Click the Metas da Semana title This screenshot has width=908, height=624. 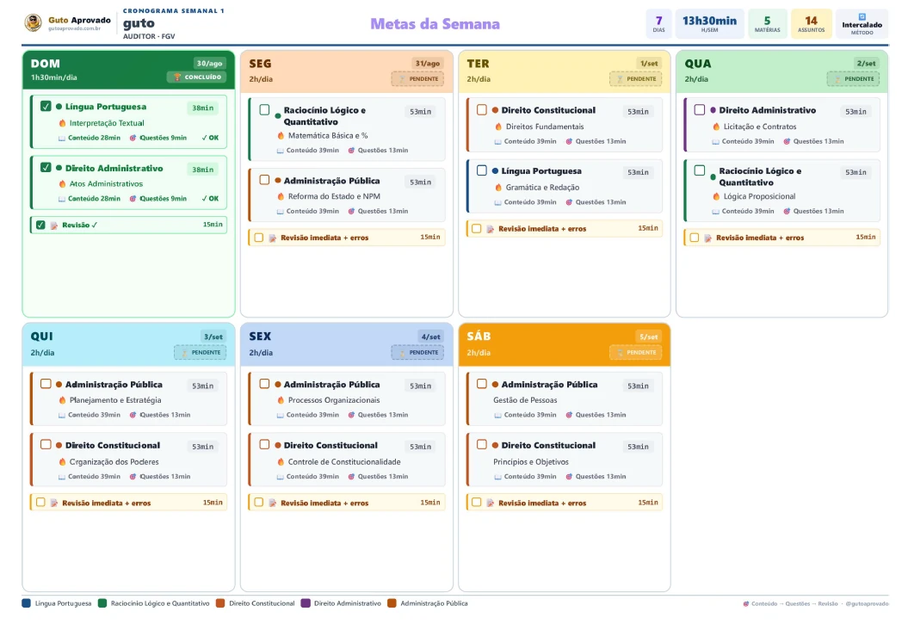point(435,24)
